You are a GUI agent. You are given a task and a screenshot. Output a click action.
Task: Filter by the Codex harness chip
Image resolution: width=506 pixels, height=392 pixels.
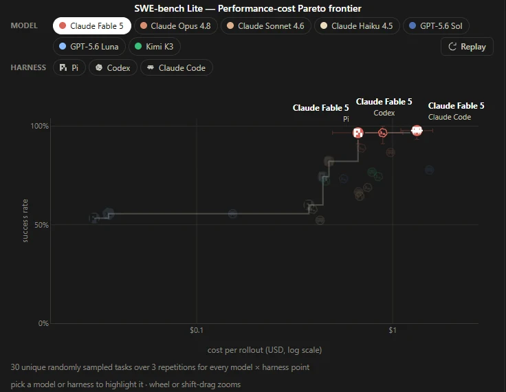(x=113, y=68)
